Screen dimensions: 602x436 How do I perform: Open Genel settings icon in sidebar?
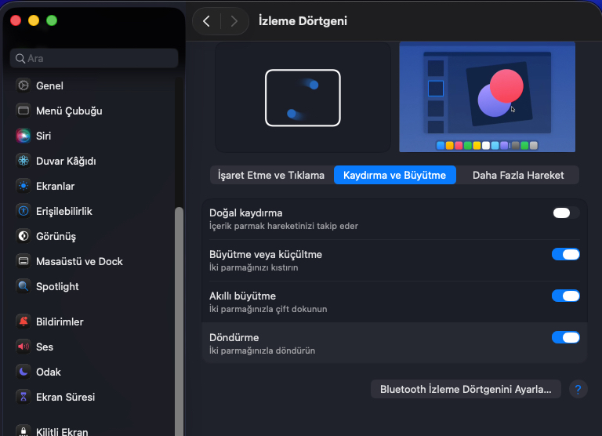point(24,85)
